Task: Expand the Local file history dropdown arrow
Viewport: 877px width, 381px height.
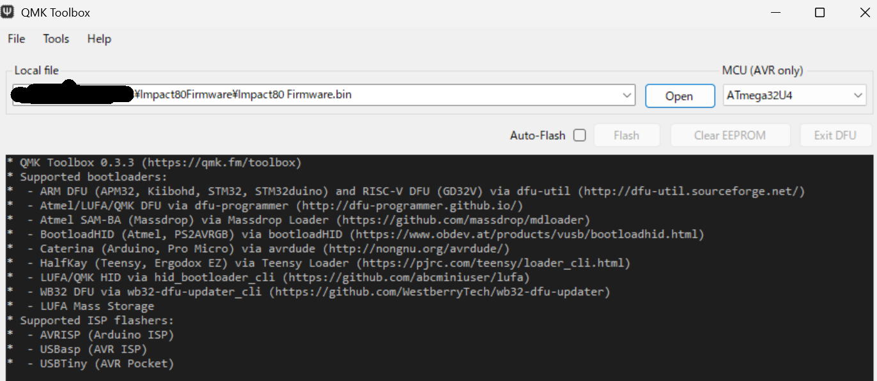Action: pos(626,96)
